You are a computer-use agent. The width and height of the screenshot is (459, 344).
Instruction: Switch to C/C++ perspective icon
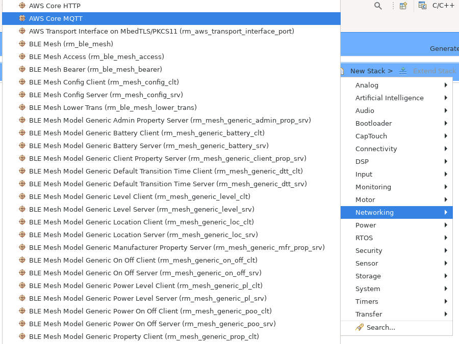422,5
